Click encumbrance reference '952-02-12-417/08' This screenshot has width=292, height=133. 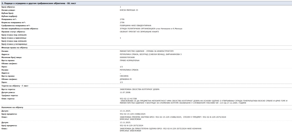[129, 99]
